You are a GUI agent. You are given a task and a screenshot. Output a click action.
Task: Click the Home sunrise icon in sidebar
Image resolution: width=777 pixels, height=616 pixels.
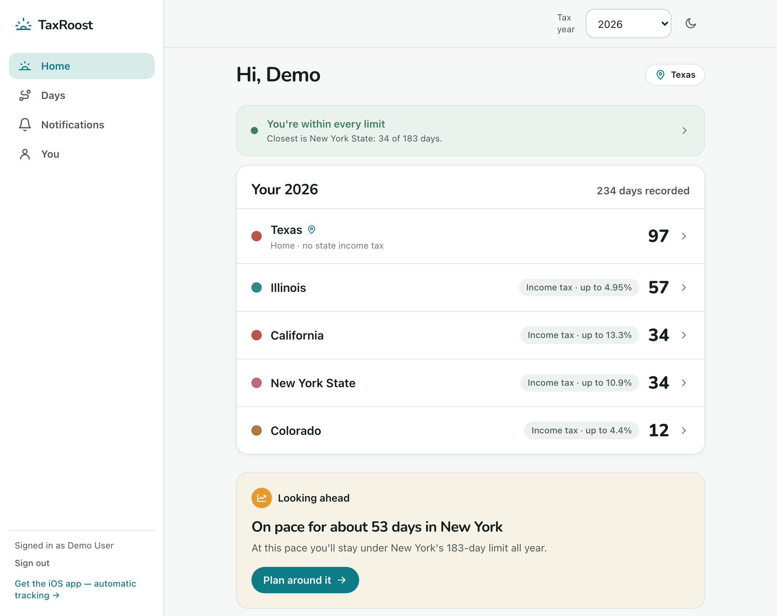(x=25, y=66)
